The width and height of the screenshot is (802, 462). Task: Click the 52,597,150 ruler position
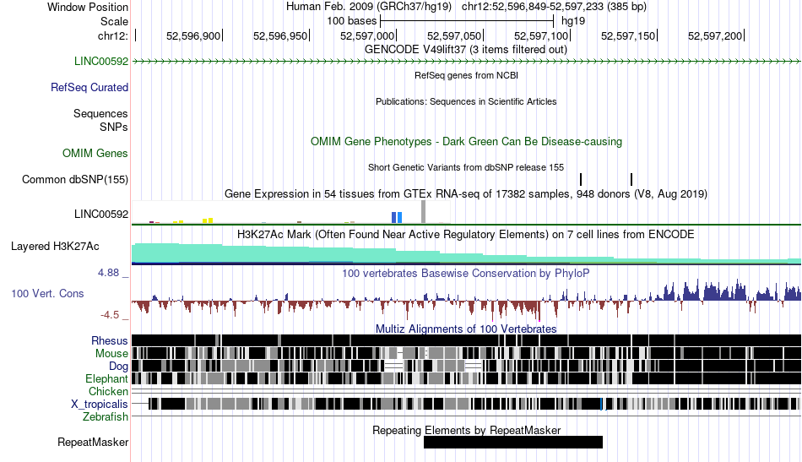(x=628, y=35)
